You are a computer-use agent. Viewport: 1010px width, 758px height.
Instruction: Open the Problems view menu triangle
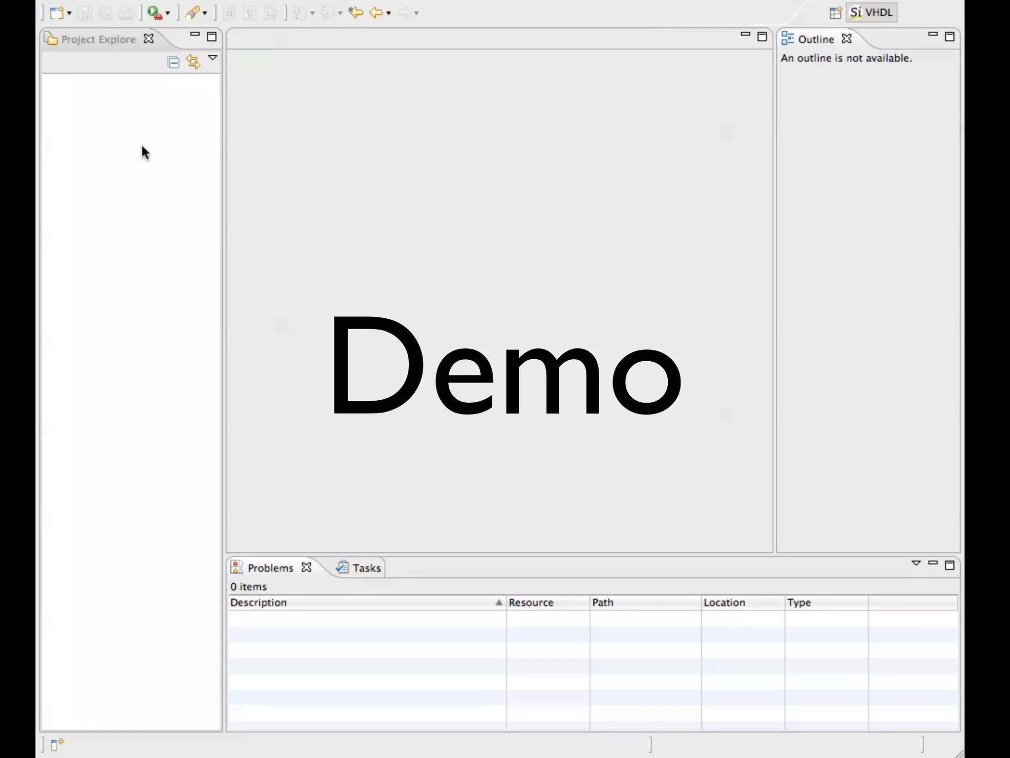pos(916,563)
